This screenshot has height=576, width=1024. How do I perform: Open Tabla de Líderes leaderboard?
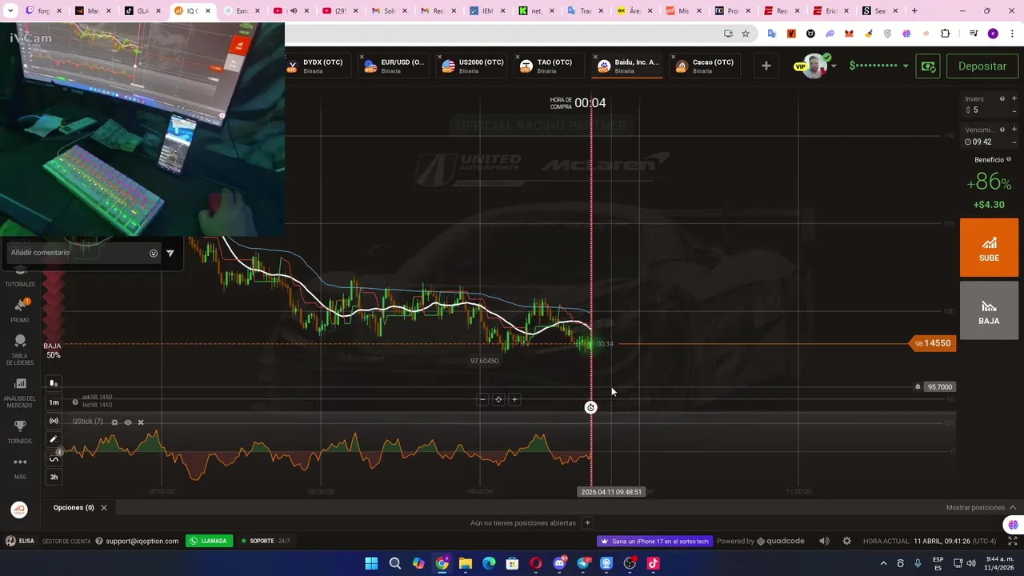(20, 350)
